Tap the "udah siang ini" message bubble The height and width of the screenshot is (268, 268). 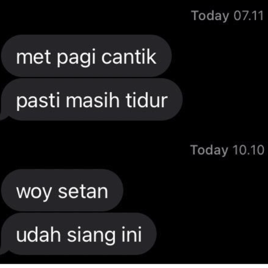tap(79, 234)
